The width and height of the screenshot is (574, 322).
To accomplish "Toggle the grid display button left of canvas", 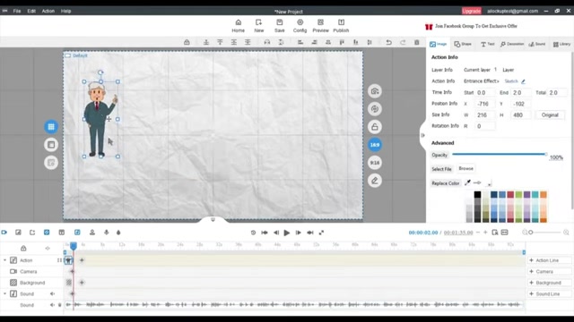I will (x=51, y=127).
